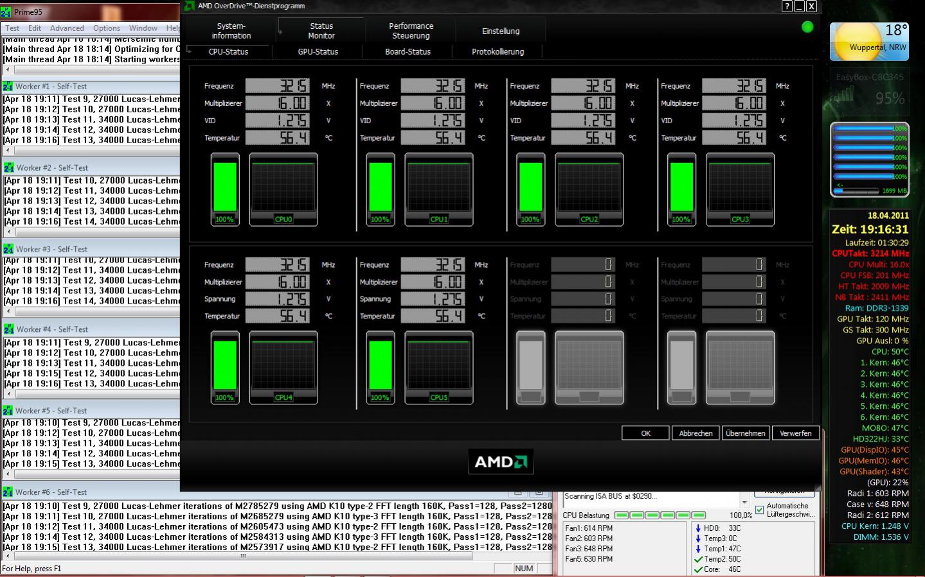Confirm with the OK button

coord(645,433)
